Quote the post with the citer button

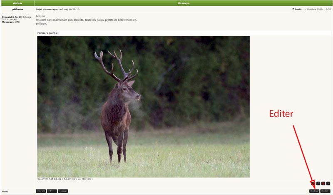[326, 191]
